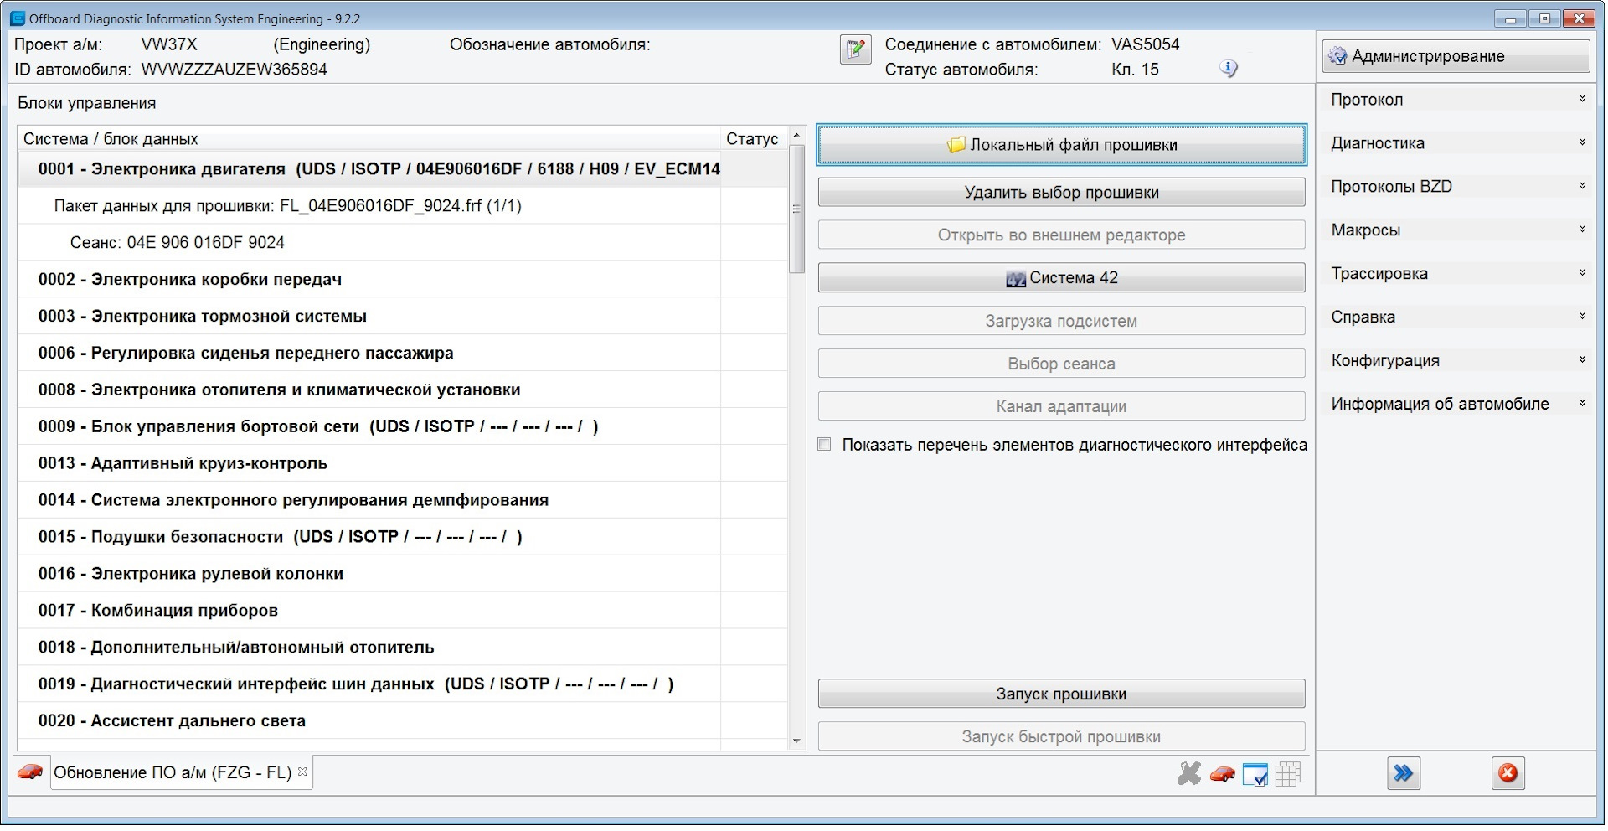The height and width of the screenshot is (831, 1608).
Task: Minimize the ODIS Engineering window
Action: [x=1511, y=18]
